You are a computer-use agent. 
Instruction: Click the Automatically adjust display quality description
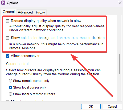click(57, 28)
